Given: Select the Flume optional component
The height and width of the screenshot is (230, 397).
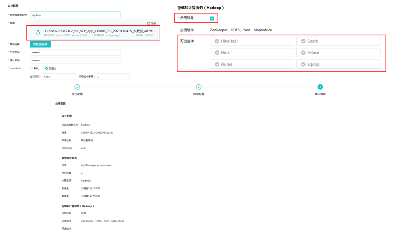Looking at the screenshot, I should coord(252,64).
